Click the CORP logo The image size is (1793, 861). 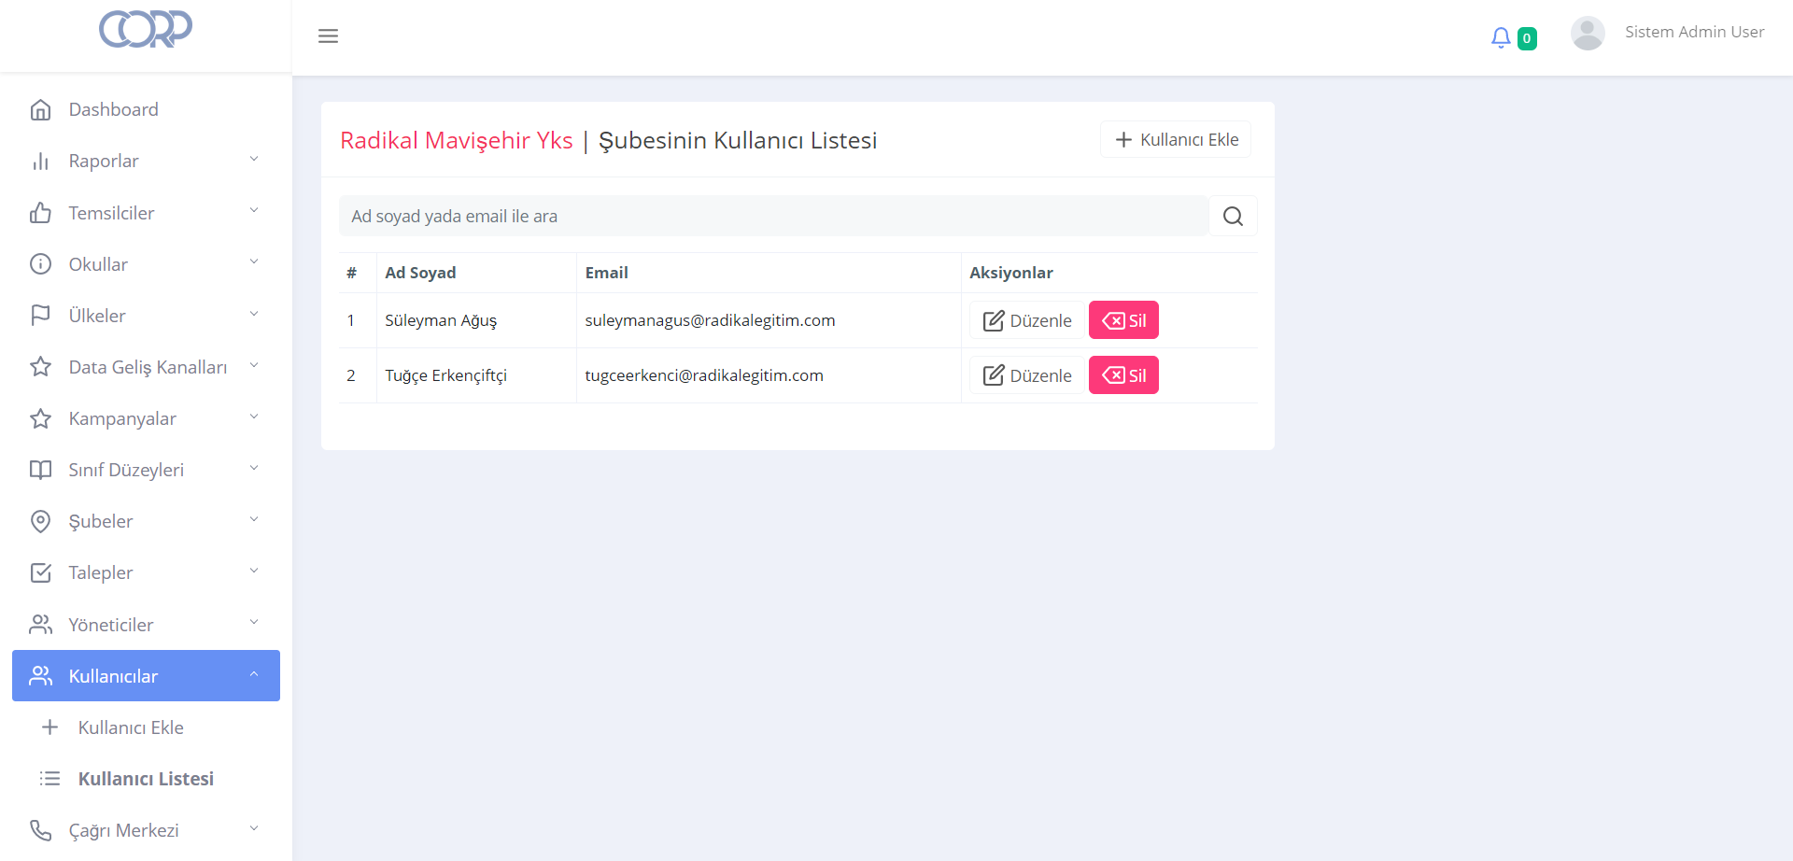coord(146,29)
